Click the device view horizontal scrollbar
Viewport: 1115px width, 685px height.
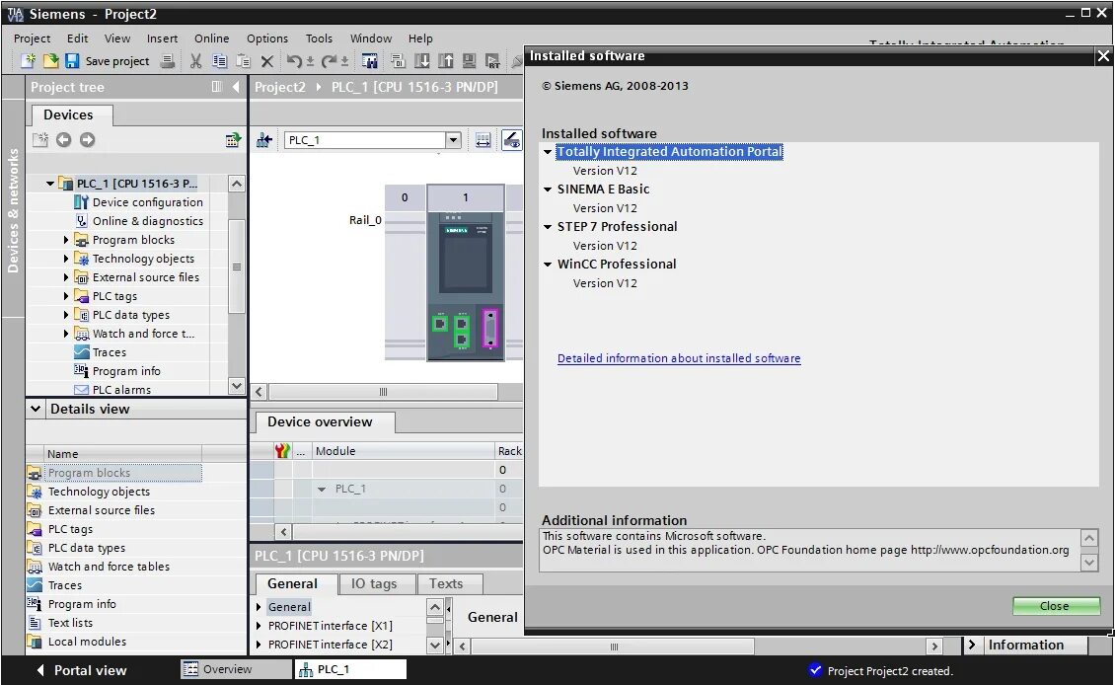tap(383, 392)
